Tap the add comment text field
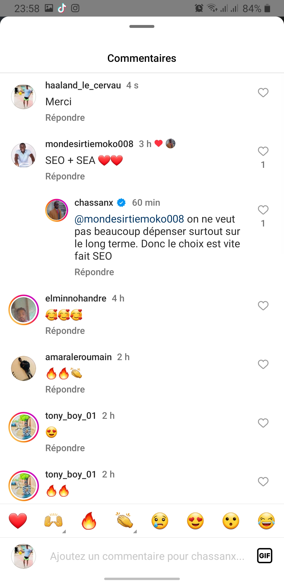This screenshot has width=284, height=584. click(x=147, y=556)
